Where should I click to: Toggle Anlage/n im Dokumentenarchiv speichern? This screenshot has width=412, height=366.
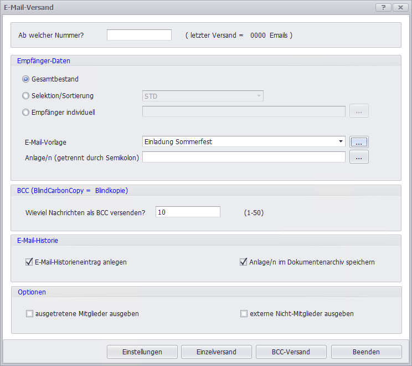click(243, 262)
